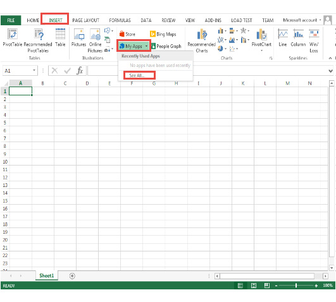
Task: Click the Table icon
Action: tap(60, 37)
